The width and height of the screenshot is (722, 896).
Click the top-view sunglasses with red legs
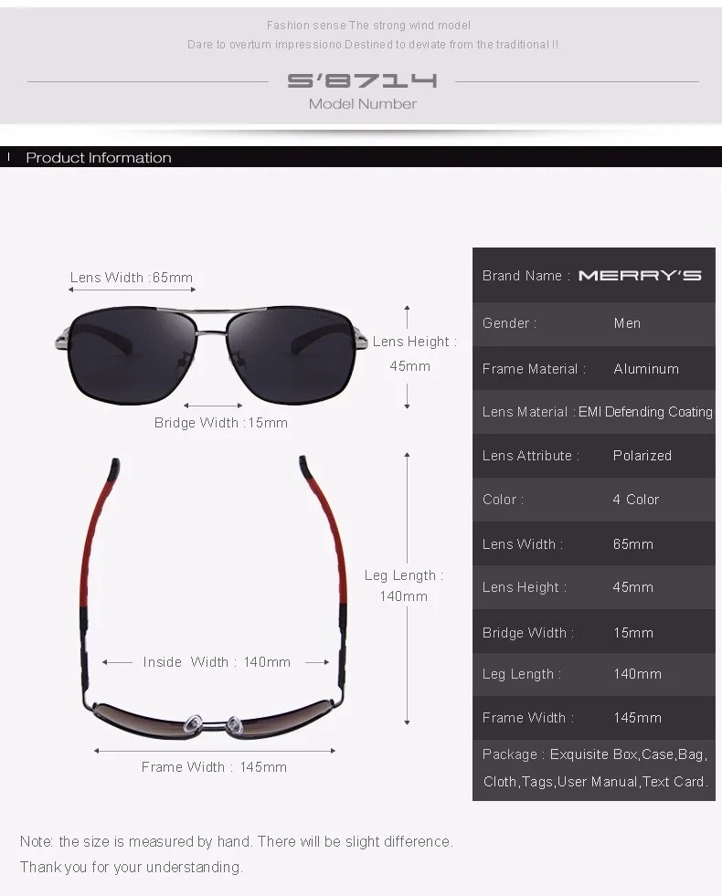(213, 596)
